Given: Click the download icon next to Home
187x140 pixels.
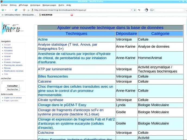Looking at the screenshot, I should pyautogui.click(x=28, y=10).
